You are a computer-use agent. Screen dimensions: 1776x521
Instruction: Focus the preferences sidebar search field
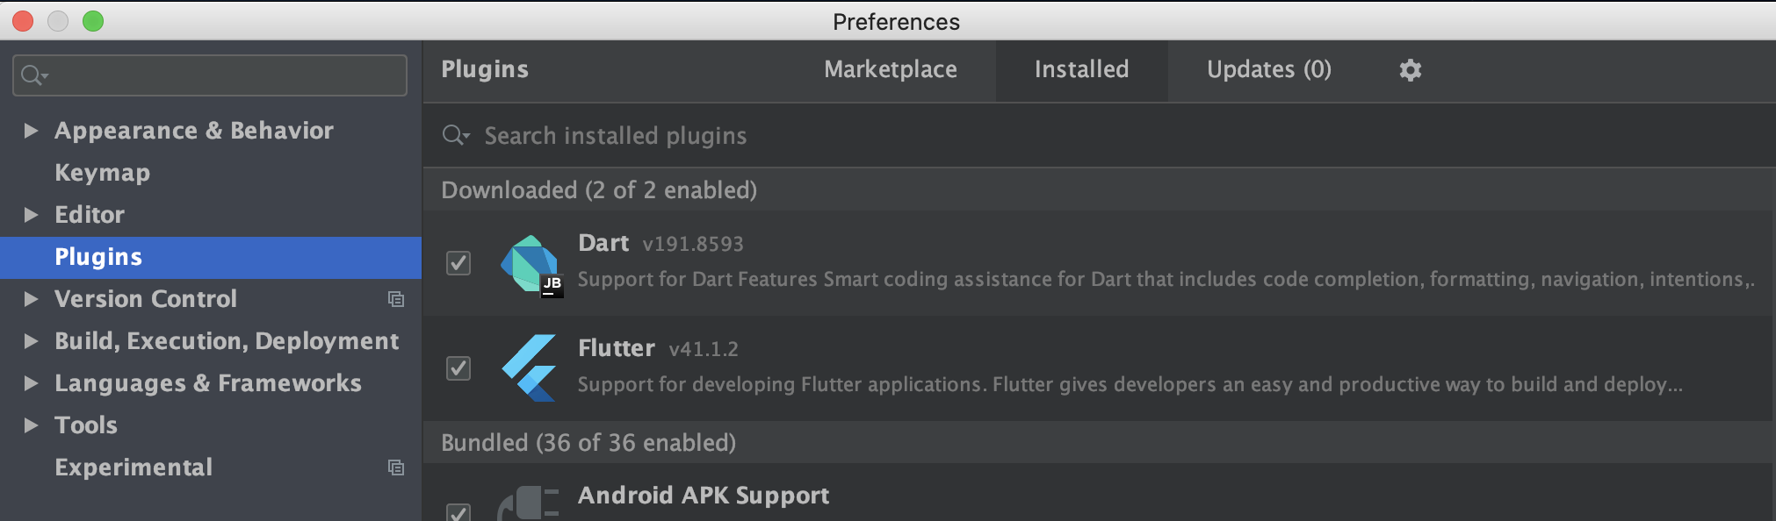point(210,75)
